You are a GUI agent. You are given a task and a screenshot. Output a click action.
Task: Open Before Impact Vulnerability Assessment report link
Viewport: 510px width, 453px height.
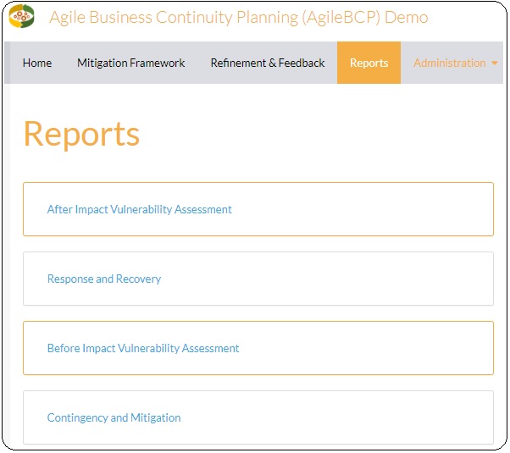tap(143, 348)
